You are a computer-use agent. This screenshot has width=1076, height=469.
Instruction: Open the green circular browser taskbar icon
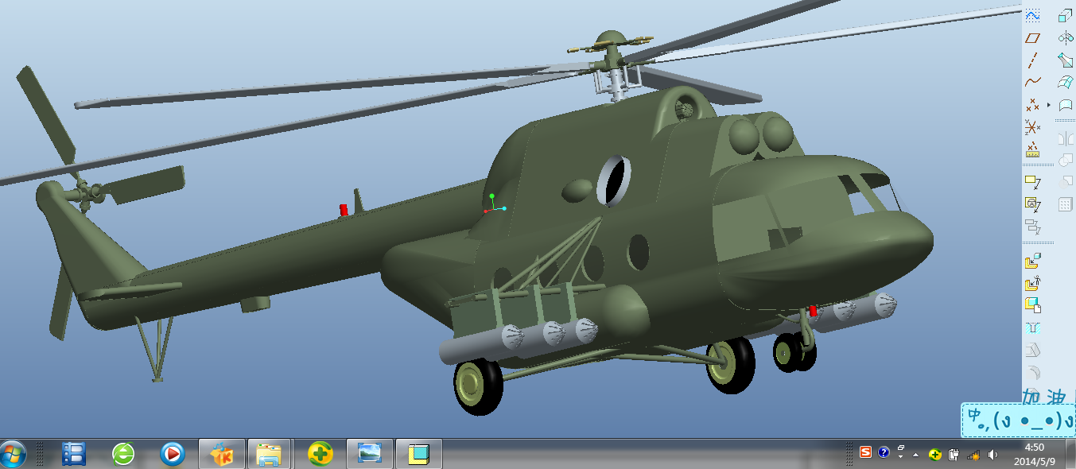(x=123, y=454)
